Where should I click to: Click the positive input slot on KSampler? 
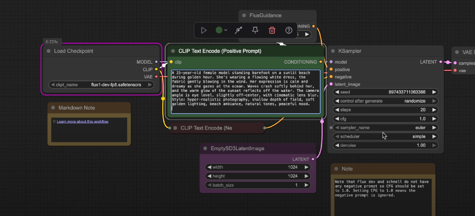point(331,69)
